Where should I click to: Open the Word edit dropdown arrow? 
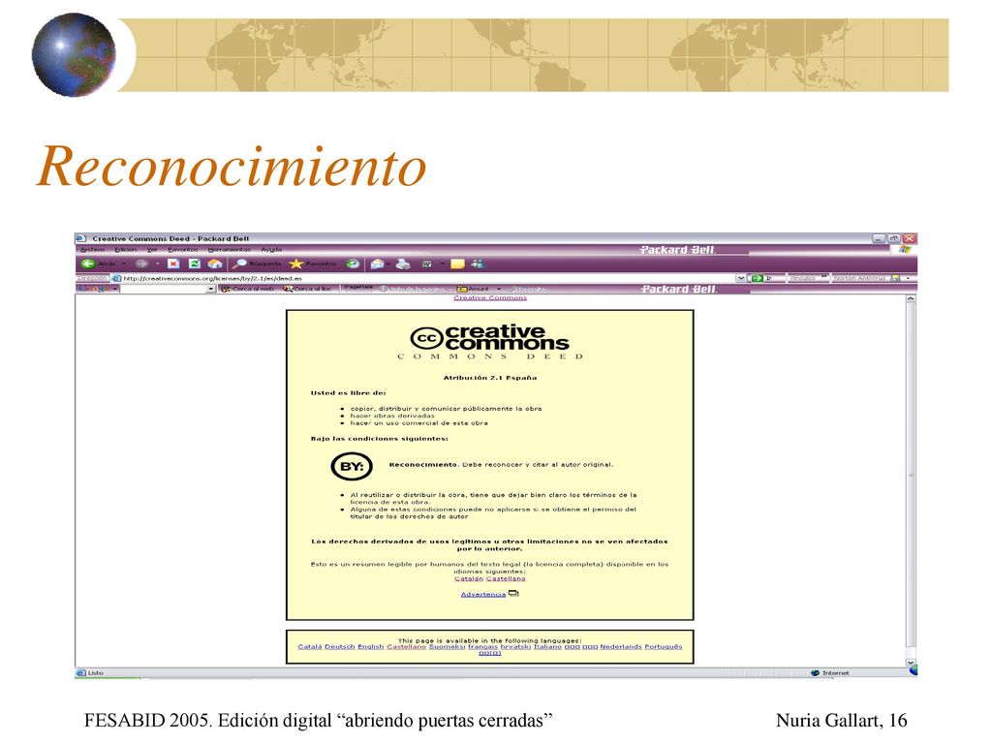[x=442, y=263]
